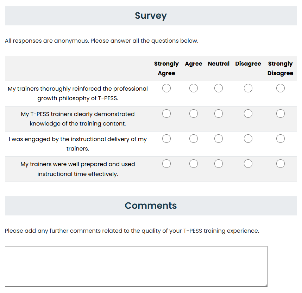
Task: Choose Agree for trainers demonstrated knowledge
Action: pos(194,114)
